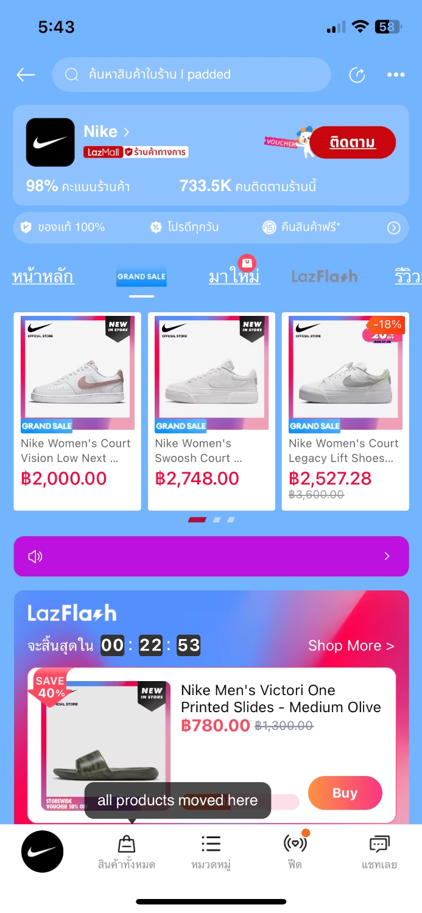Open the ฟีด feed icon

point(295,844)
